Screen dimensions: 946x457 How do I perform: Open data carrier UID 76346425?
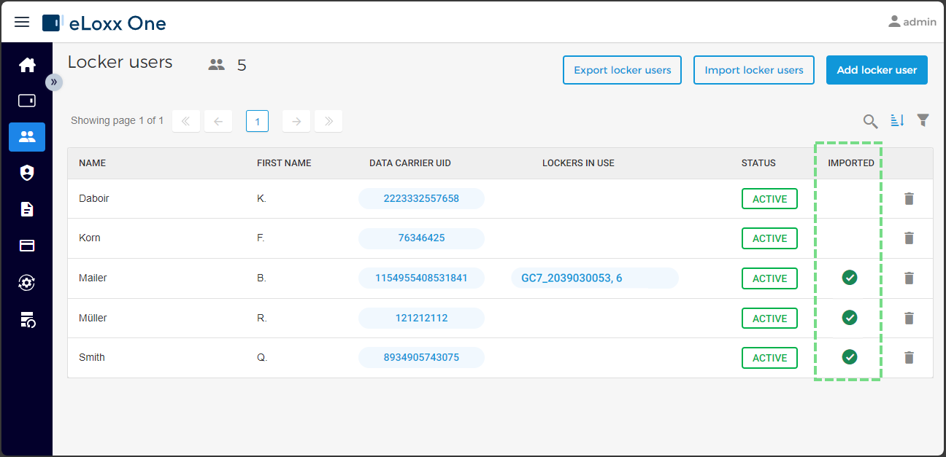[421, 238]
